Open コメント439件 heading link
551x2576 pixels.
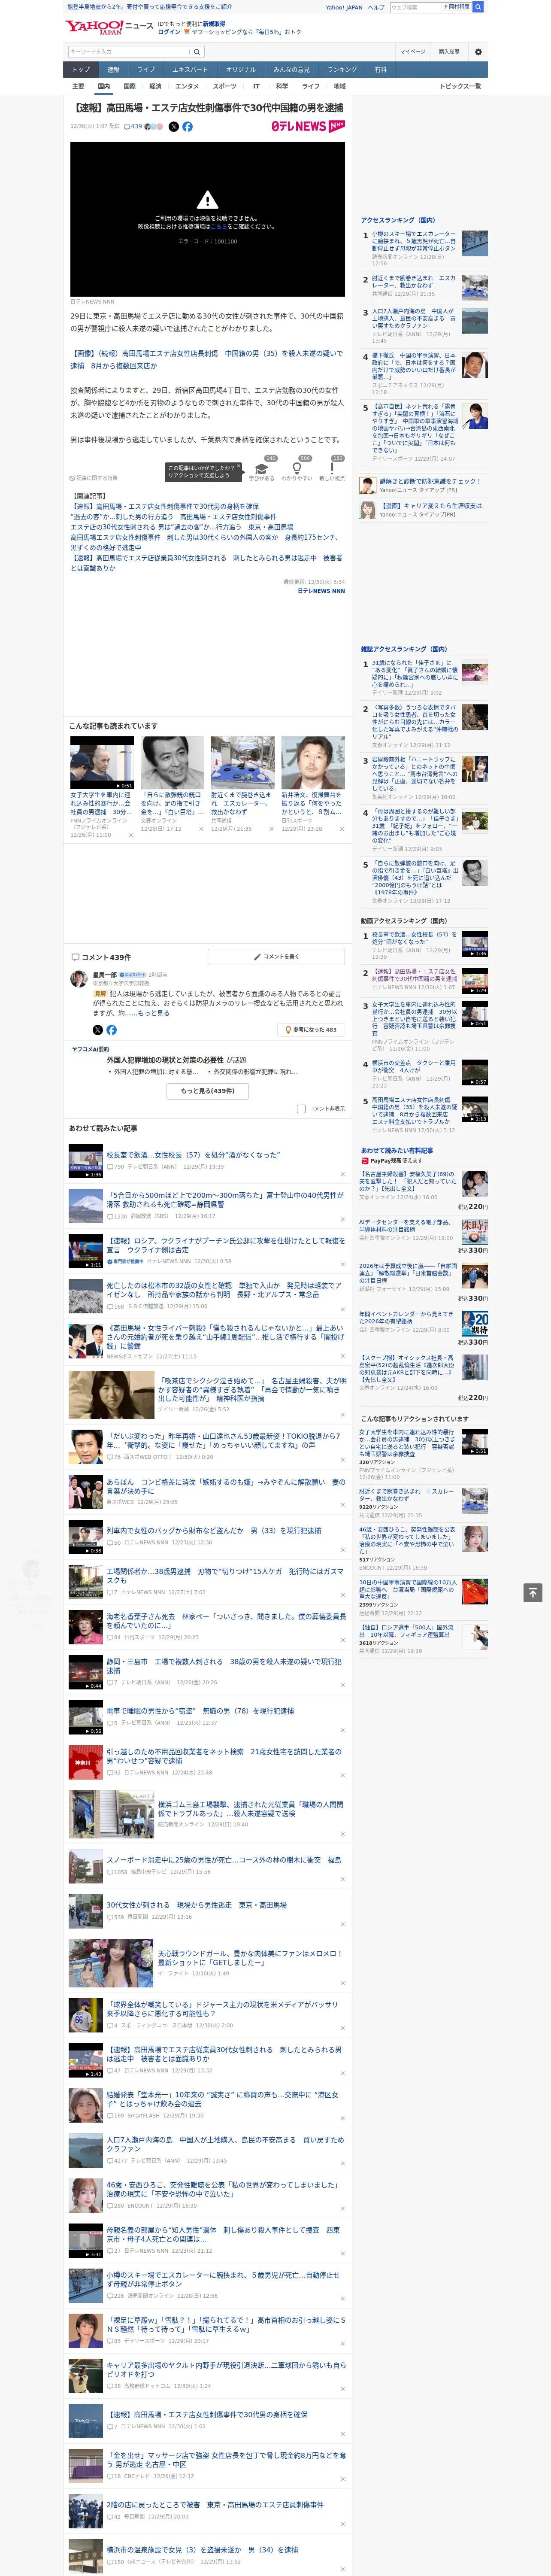click(x=106, y=957)
